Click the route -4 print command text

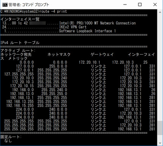53,11
